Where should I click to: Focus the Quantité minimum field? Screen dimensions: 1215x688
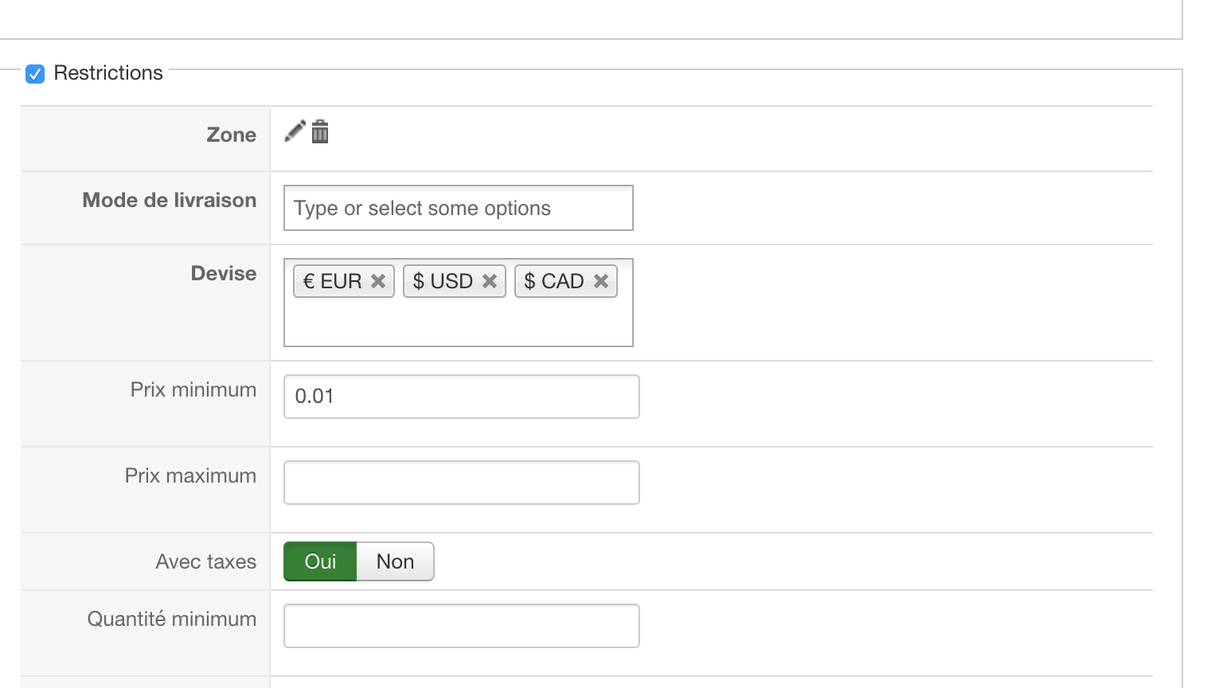[461, 626]
